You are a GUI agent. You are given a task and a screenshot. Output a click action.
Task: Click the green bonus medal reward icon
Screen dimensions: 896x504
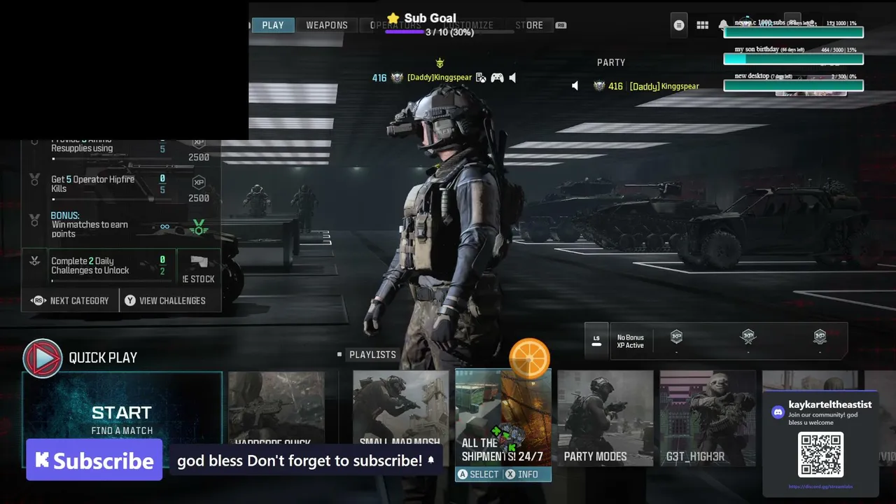199,227
